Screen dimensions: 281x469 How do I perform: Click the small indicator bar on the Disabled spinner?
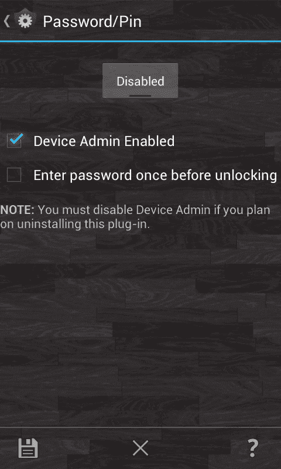tap(140, 96)
